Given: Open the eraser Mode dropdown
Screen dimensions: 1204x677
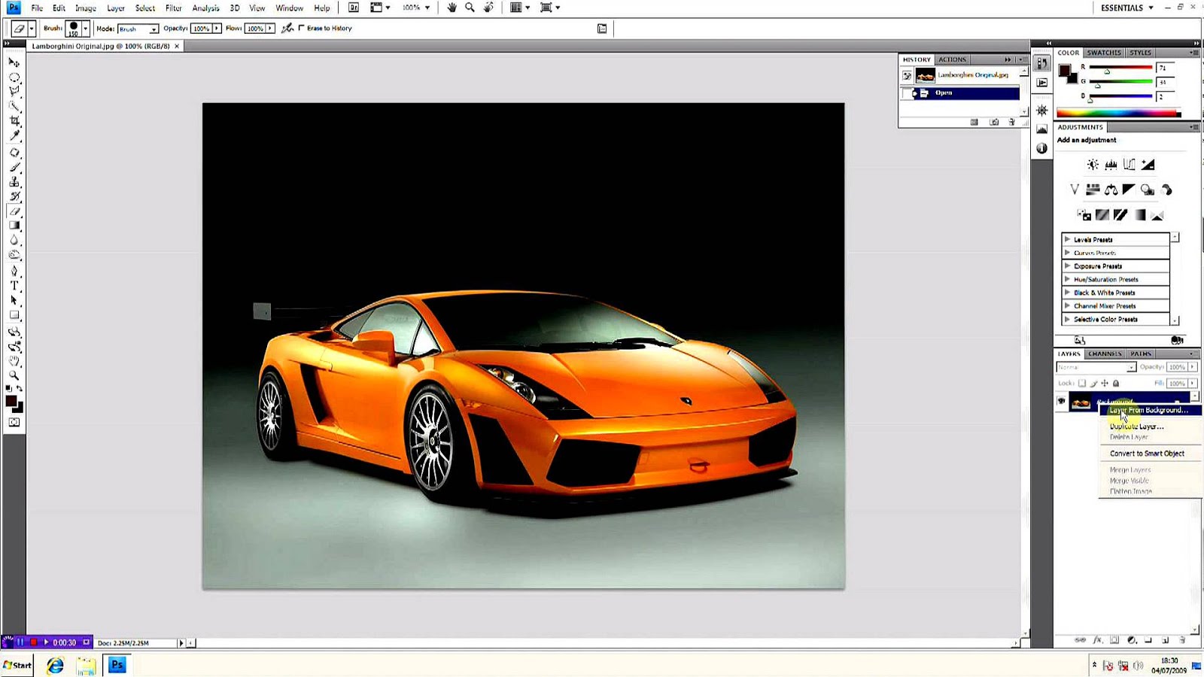Looking at the screenshot, I should (138, 29).
